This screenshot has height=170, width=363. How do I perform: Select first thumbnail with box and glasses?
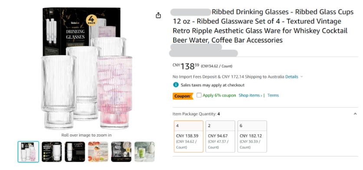pos(28,152)
